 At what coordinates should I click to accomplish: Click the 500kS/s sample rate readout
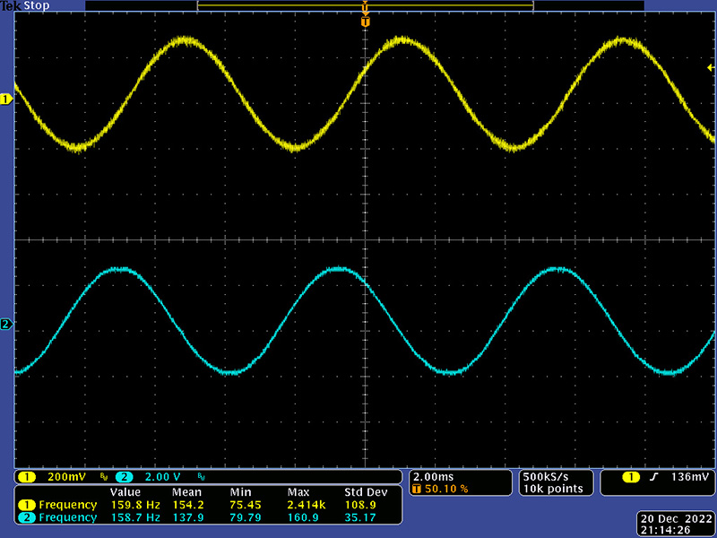tap(546, 477)
